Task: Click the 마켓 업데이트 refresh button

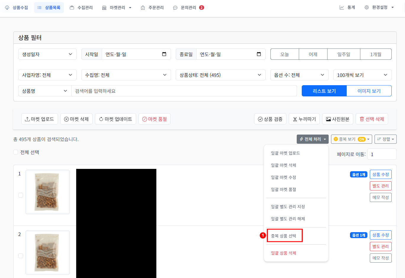Action: point(115,119)
